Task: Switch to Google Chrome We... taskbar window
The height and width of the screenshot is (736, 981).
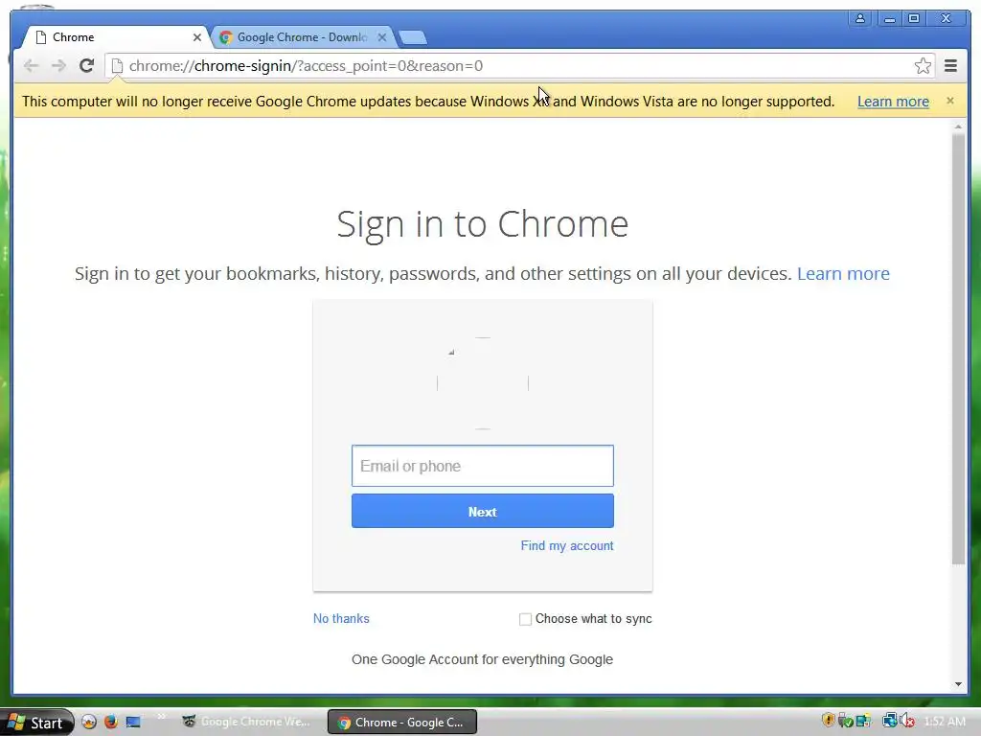Action: (x=247, y=722)
